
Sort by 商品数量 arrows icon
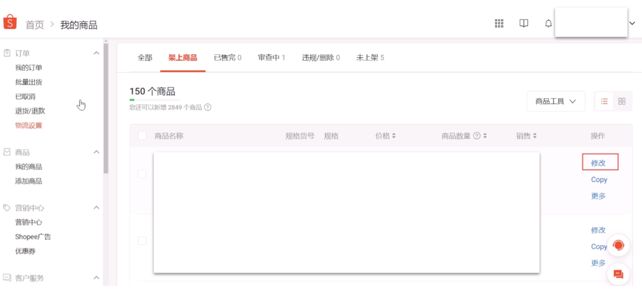coord(485,136)
